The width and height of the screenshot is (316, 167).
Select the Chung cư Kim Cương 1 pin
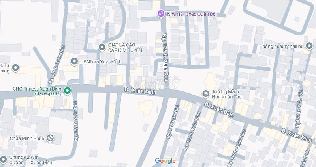click(3, 160)
